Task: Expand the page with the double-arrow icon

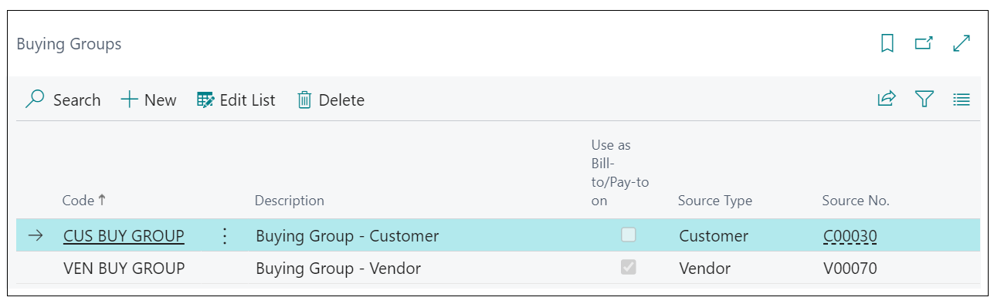Action: (x=962, y=43)
